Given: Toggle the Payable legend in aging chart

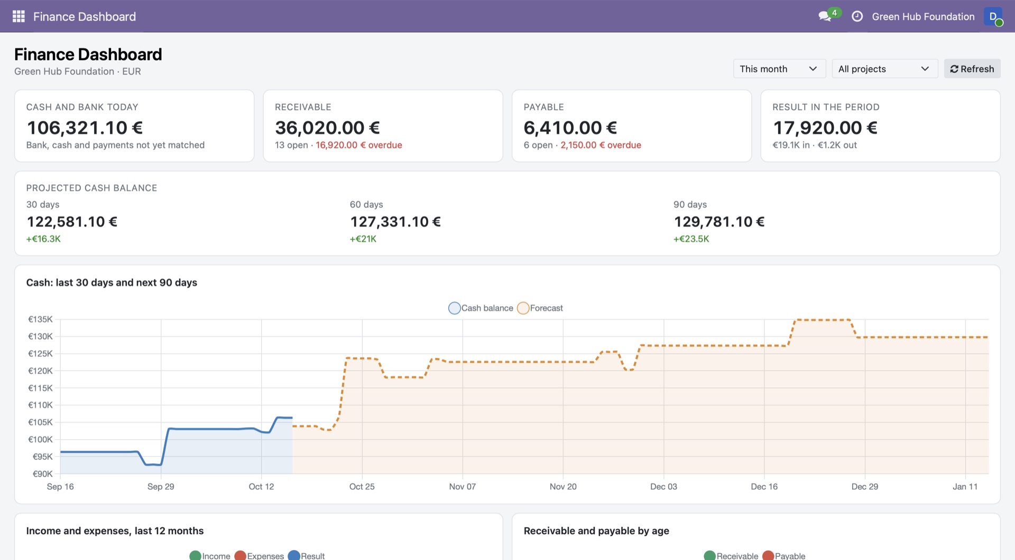Looking at the screenshot, I should [784, 555].
